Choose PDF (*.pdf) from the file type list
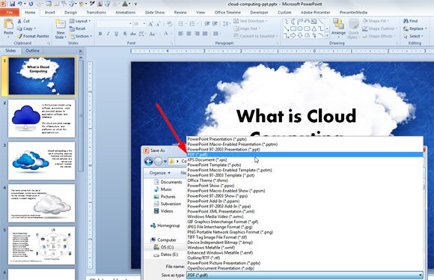Viewport: 434px width, 280px height. click(x=305, y=154)
